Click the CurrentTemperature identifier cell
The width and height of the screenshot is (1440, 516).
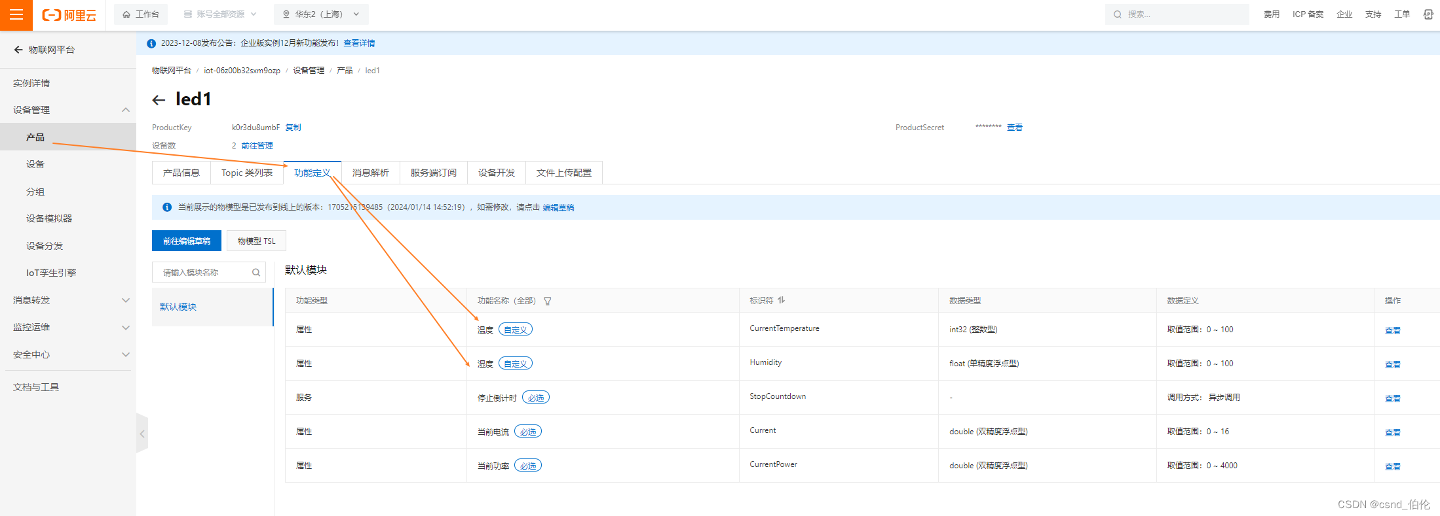(784, 328)
